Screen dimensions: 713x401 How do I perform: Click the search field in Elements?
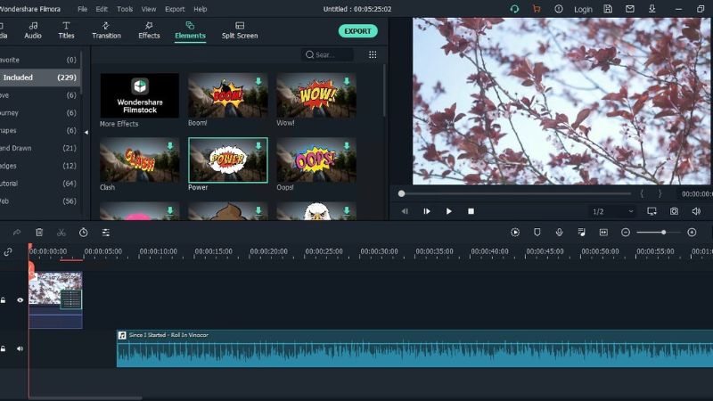point(327,54)
